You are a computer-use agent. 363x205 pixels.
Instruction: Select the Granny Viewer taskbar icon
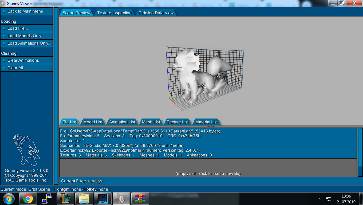121,199
